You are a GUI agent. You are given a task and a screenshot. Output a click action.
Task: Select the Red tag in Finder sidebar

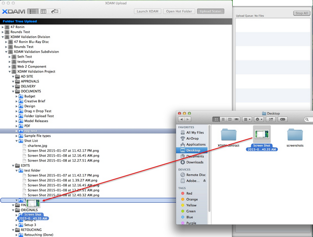189,193
